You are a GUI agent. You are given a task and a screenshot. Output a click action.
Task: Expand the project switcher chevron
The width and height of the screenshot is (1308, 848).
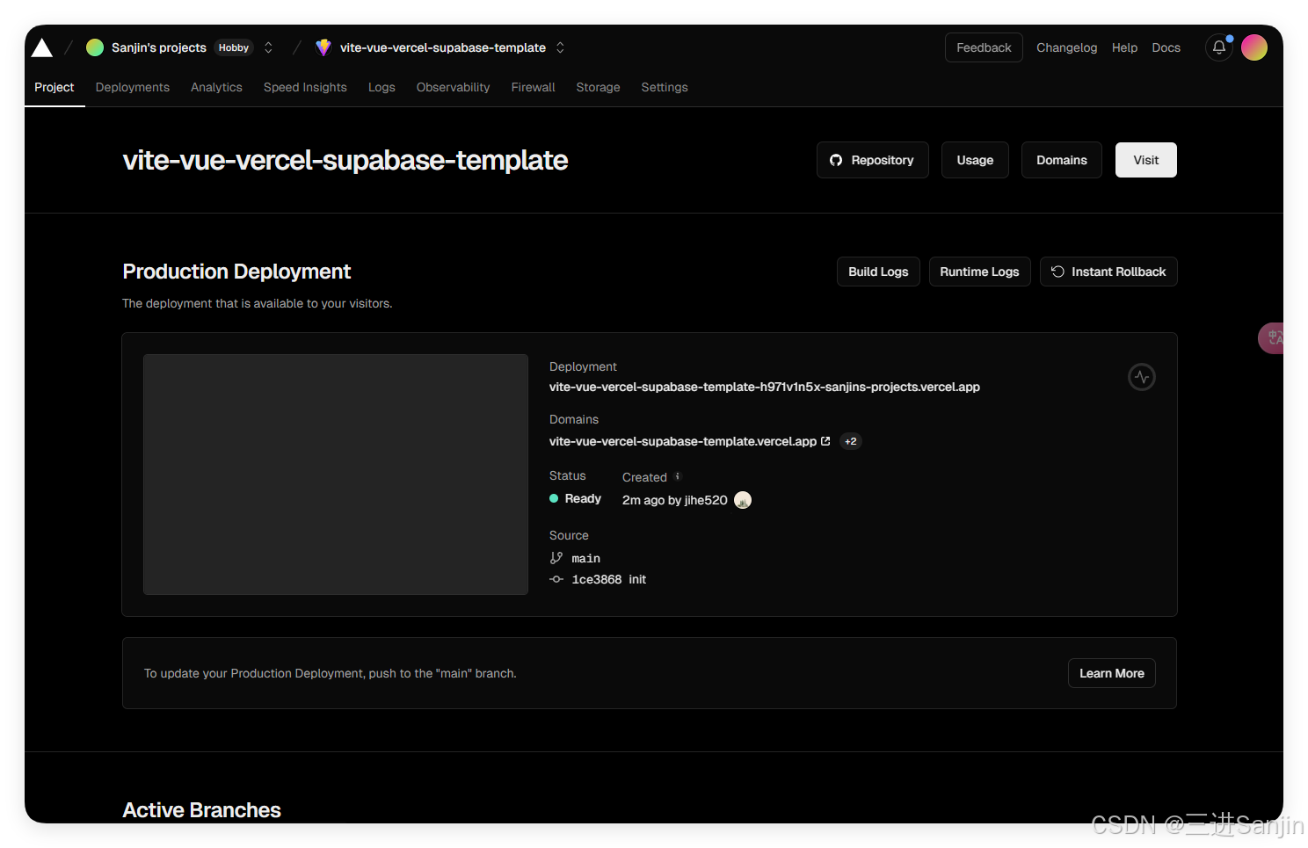(x=561, y=47)
